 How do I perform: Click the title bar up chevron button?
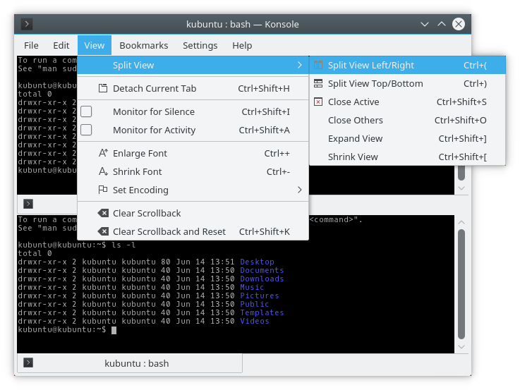(442, 24)
